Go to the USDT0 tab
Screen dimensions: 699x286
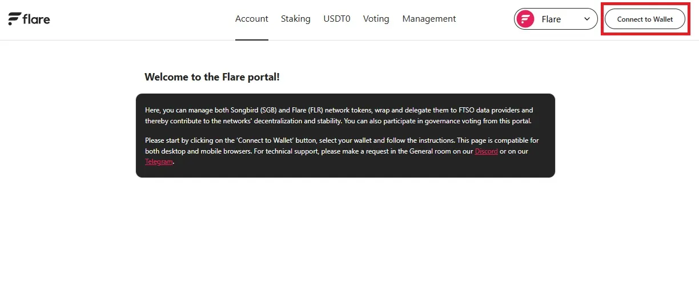[337, 19]
